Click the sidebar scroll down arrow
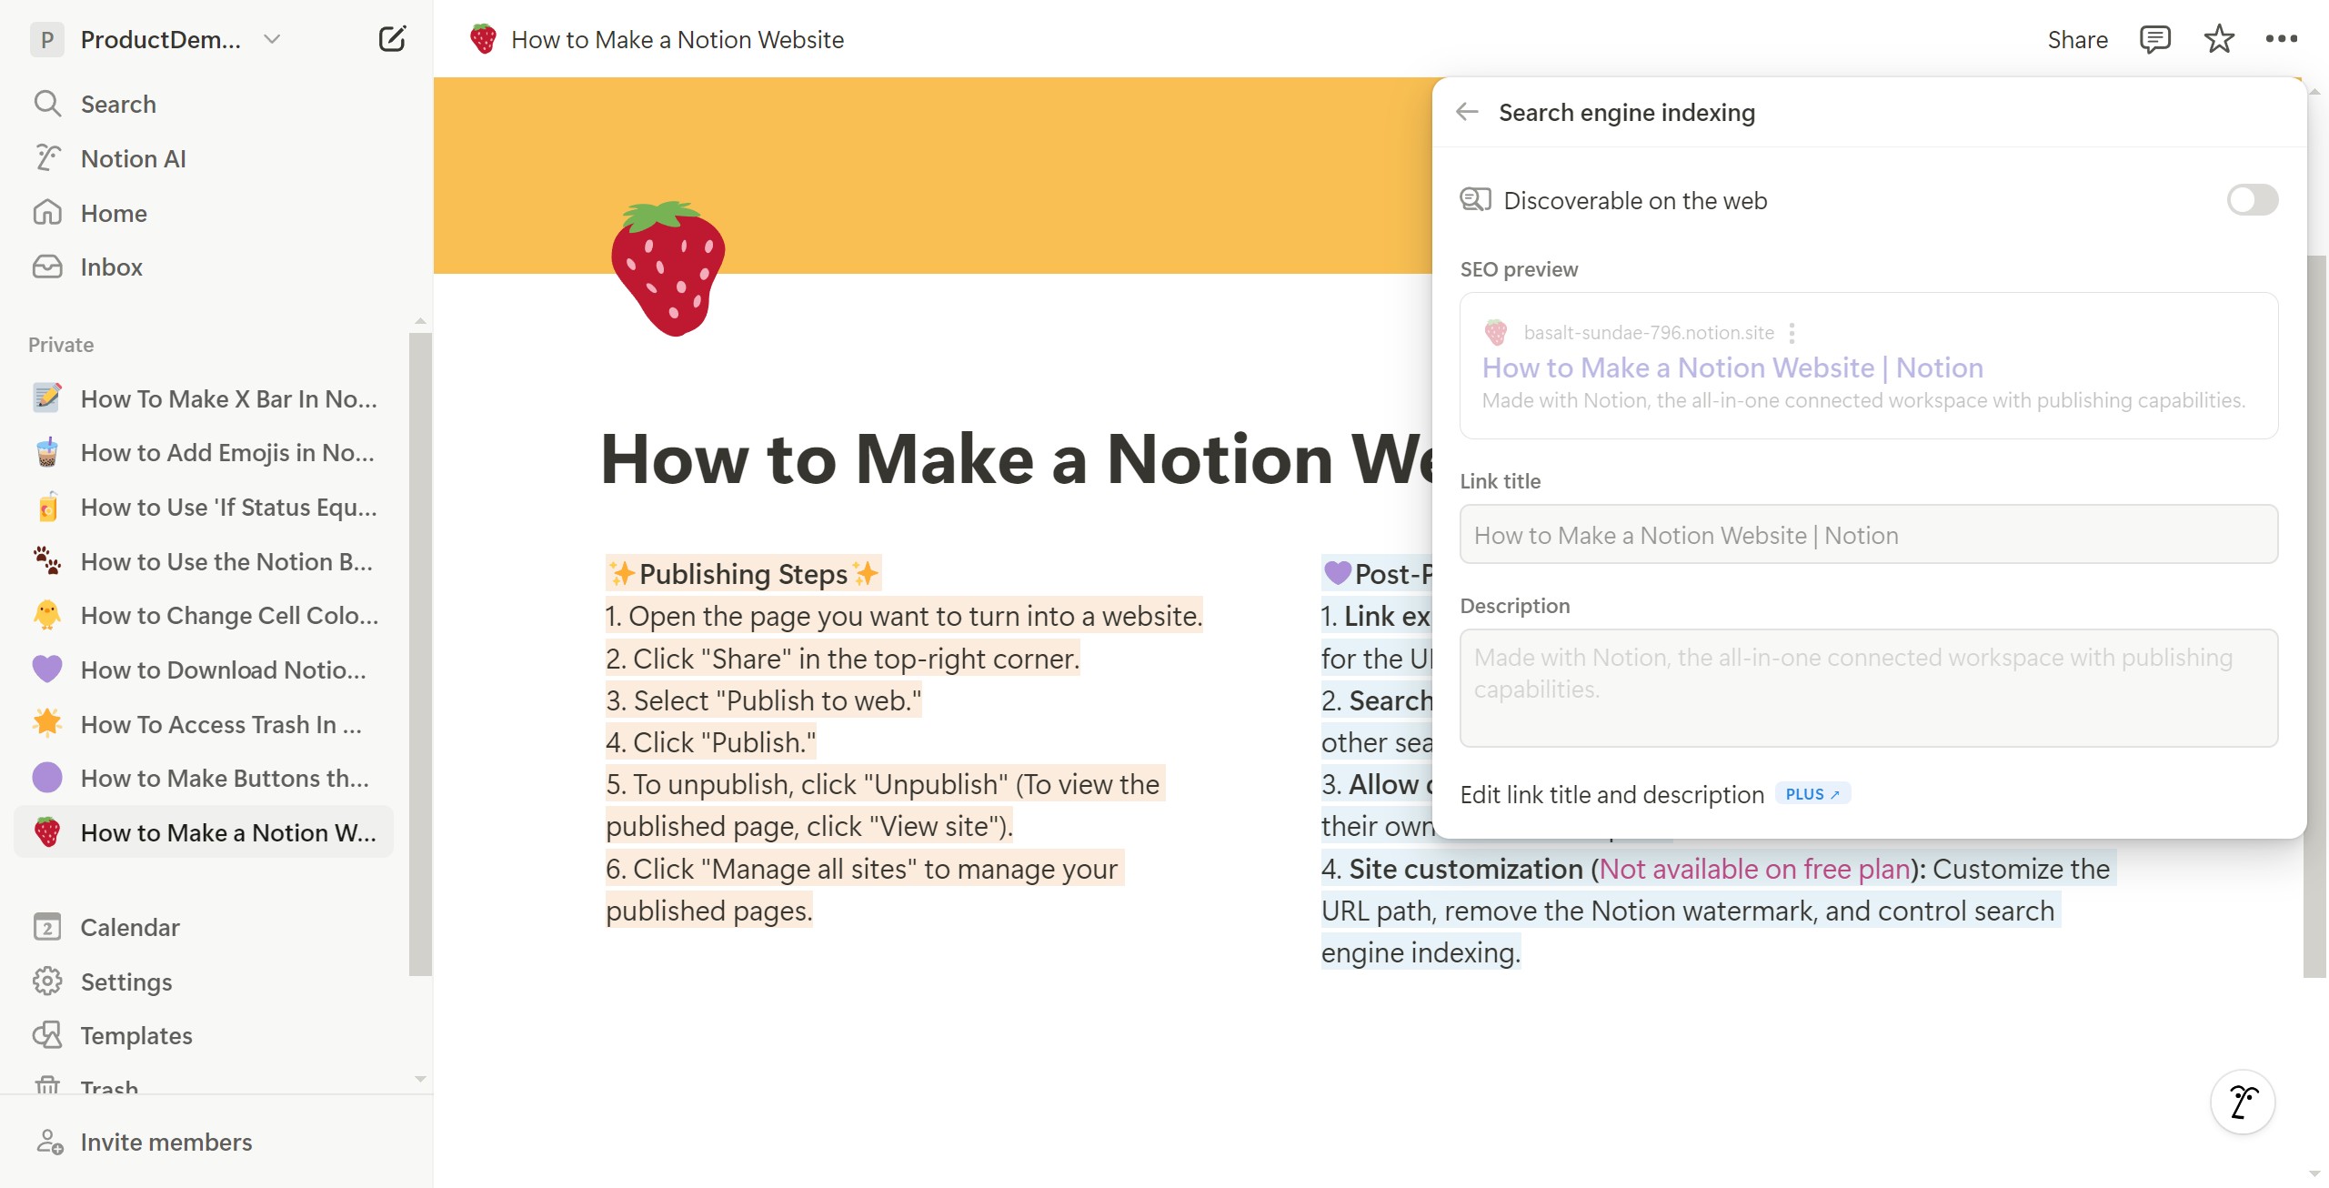 click(420, 1079)
